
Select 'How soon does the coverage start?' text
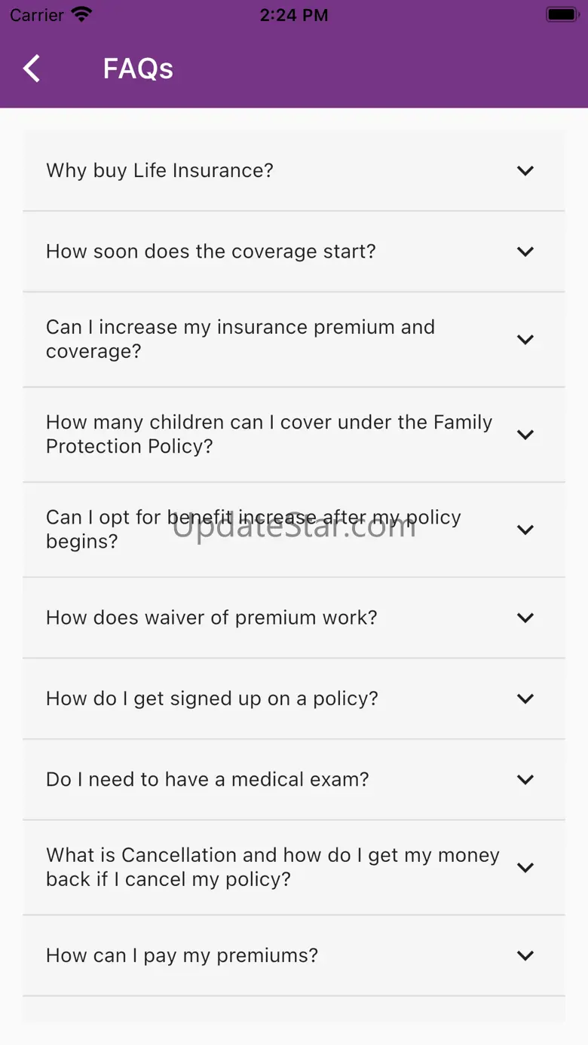pos(211,251)
